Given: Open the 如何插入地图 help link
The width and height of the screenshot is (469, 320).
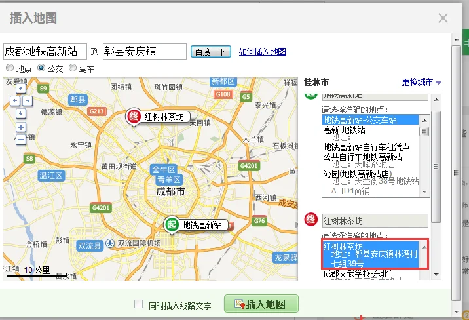Looking at the screenshot, I should coord(262,52).
